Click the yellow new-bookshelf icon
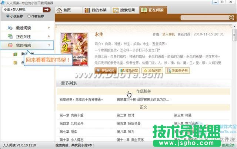Image resolution: width=237 pixels, height=149 pixels. (x=15, y=63)
